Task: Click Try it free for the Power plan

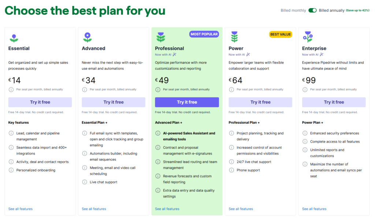Action: click(x=260, y=102)
